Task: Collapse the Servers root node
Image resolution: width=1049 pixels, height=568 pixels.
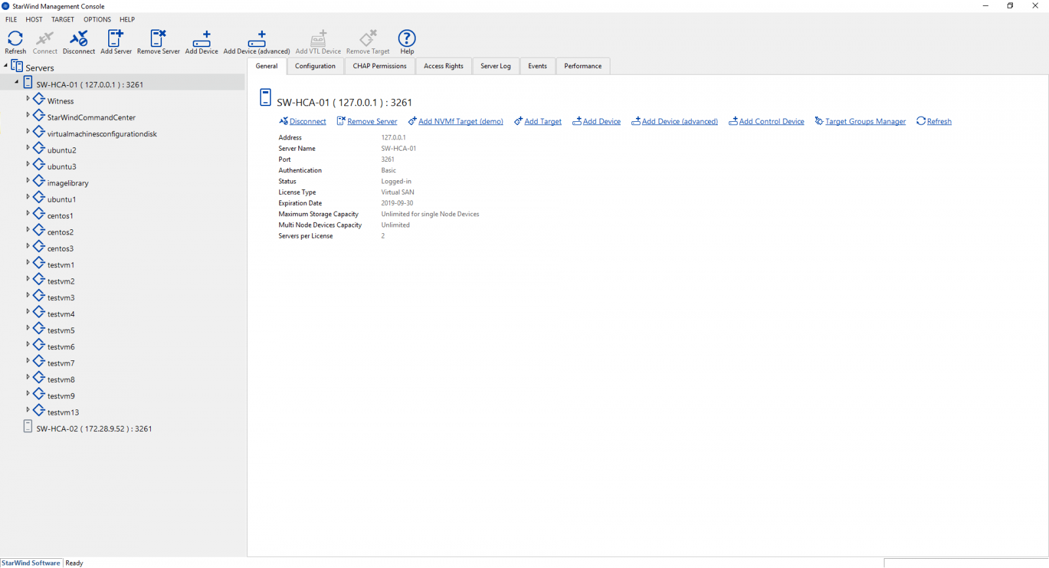Action: (6, 66)
